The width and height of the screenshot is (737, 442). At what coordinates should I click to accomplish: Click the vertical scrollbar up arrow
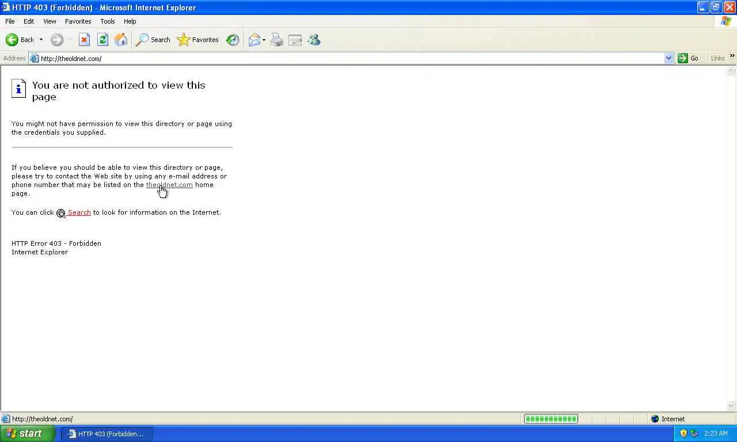(x=731, y=71)
